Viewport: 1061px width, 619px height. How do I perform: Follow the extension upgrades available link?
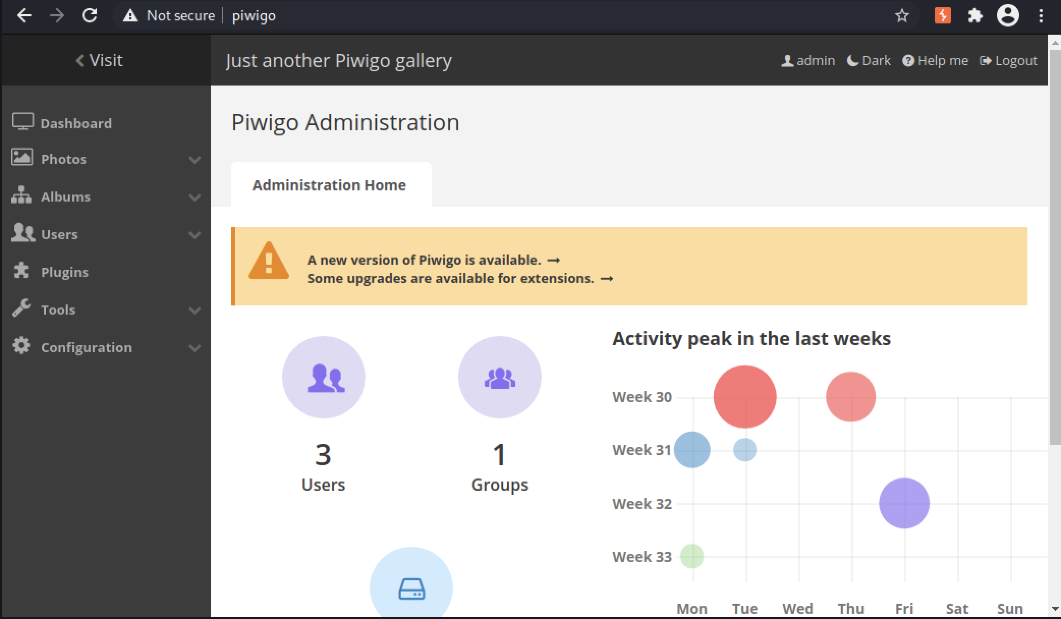coord(460,278)
